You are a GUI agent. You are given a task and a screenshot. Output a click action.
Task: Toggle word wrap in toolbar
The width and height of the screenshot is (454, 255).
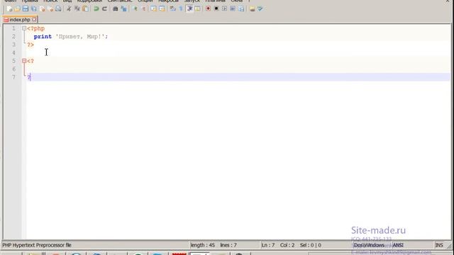[173, 9]
